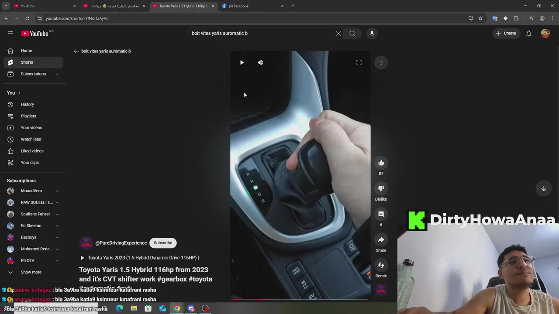Image resolution: width=559 pixels, height=314 pixels.
Task: Expand Show more subscriptions
Action: (33, 272)
